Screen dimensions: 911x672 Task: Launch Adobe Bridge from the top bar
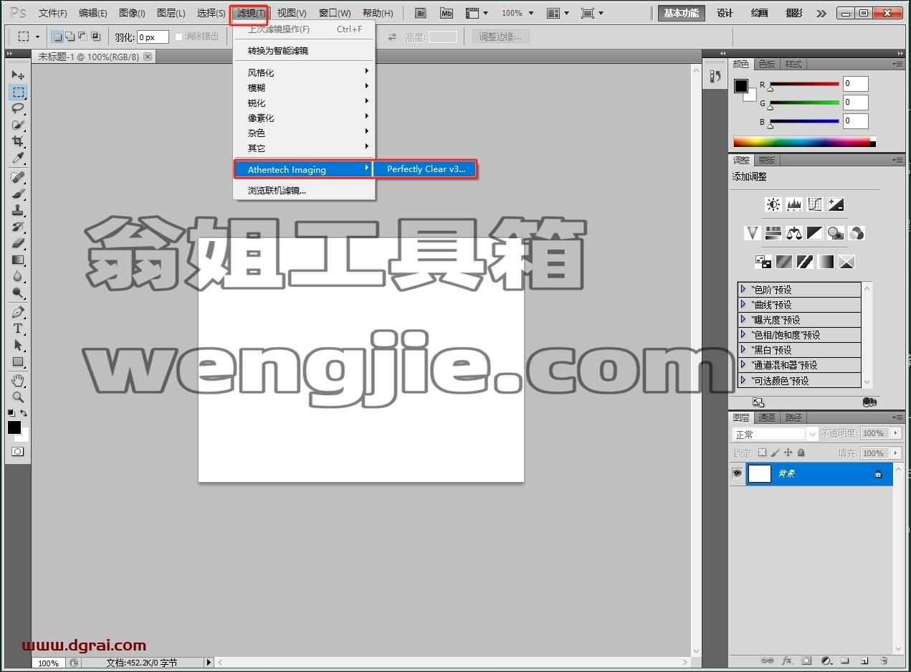[x=421, y=13]
